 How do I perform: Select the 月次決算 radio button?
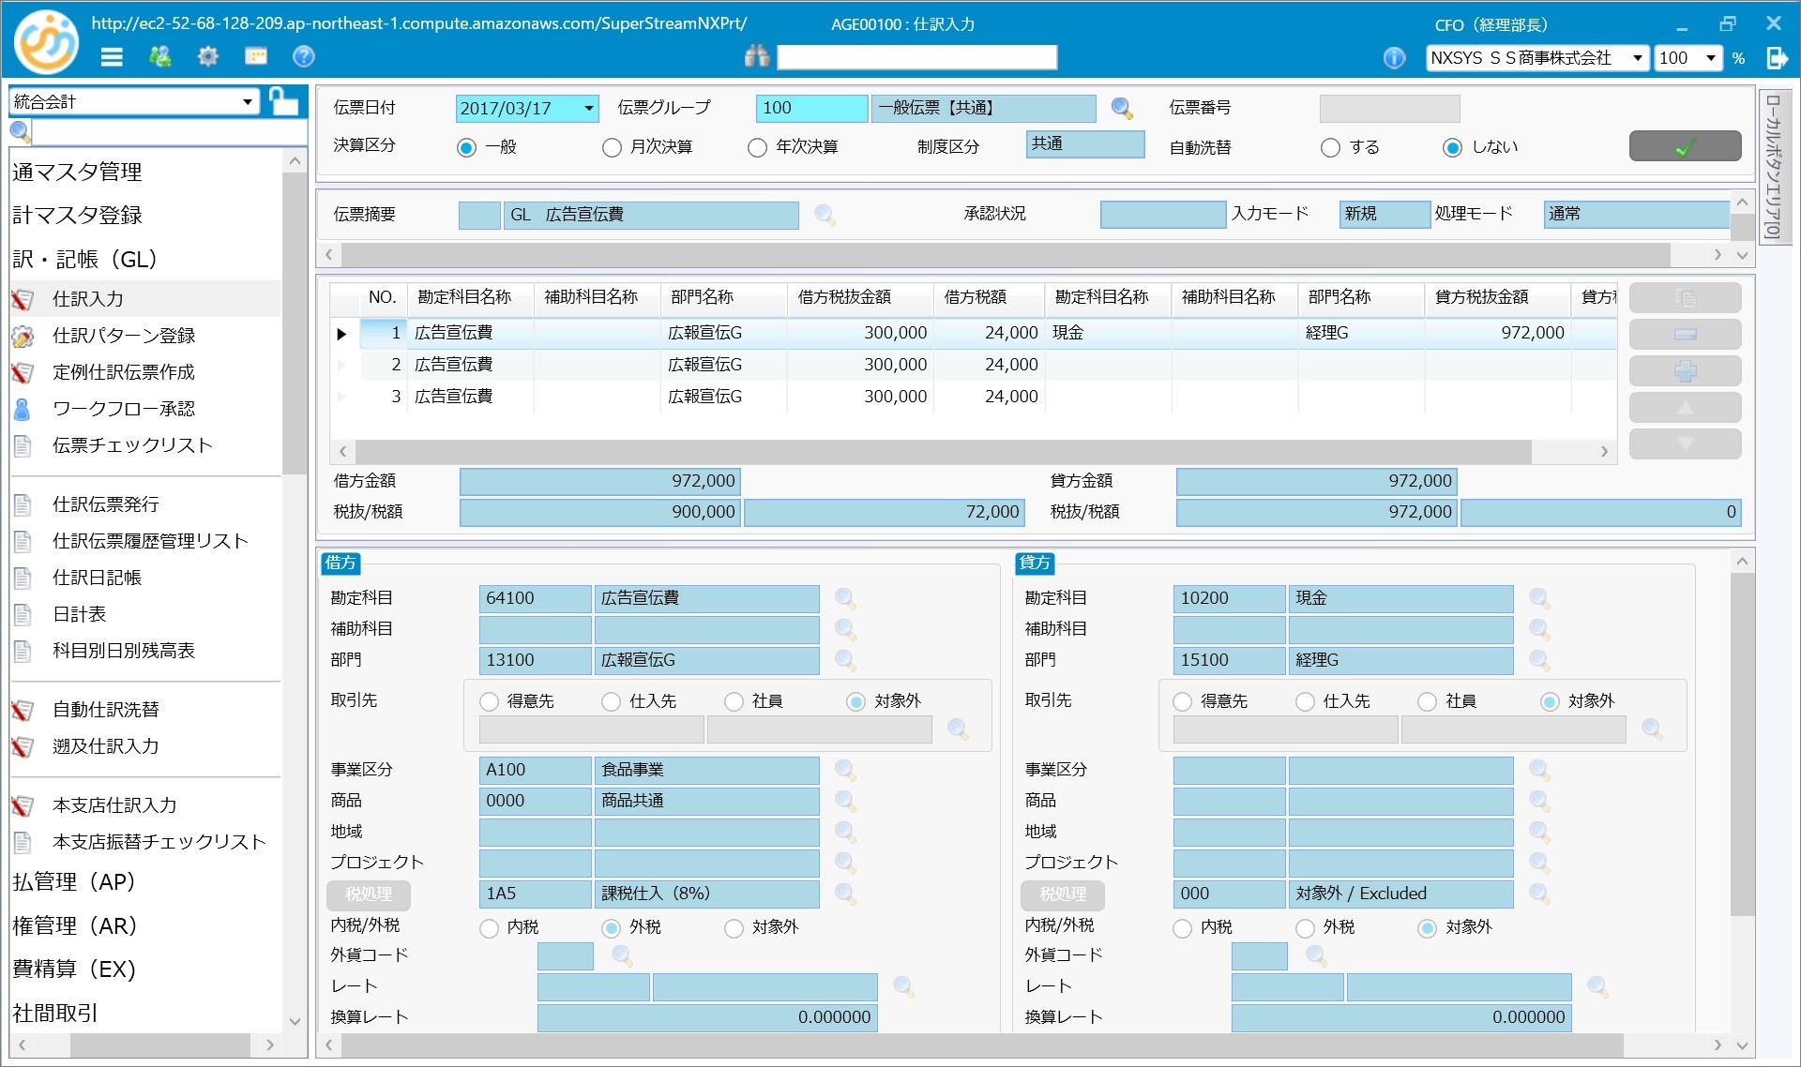612,148
